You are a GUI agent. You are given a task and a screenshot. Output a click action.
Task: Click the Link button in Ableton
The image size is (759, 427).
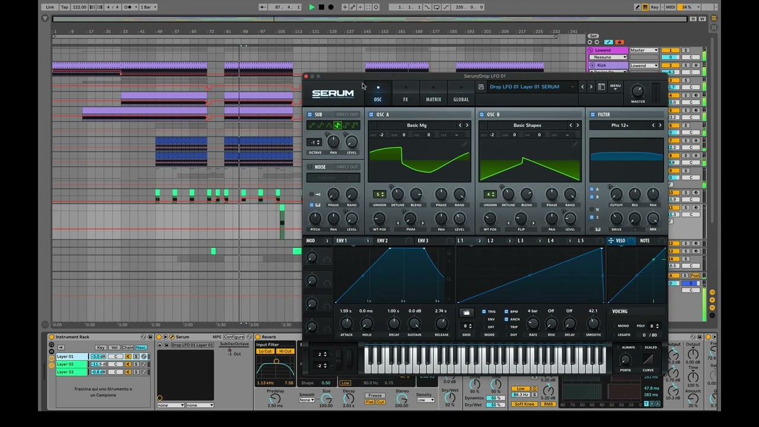click(x=50, y=7)
